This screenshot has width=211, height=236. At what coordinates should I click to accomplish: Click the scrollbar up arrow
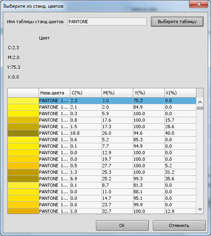click(200, 102)
